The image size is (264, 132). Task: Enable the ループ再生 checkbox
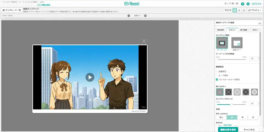point(217,75)
